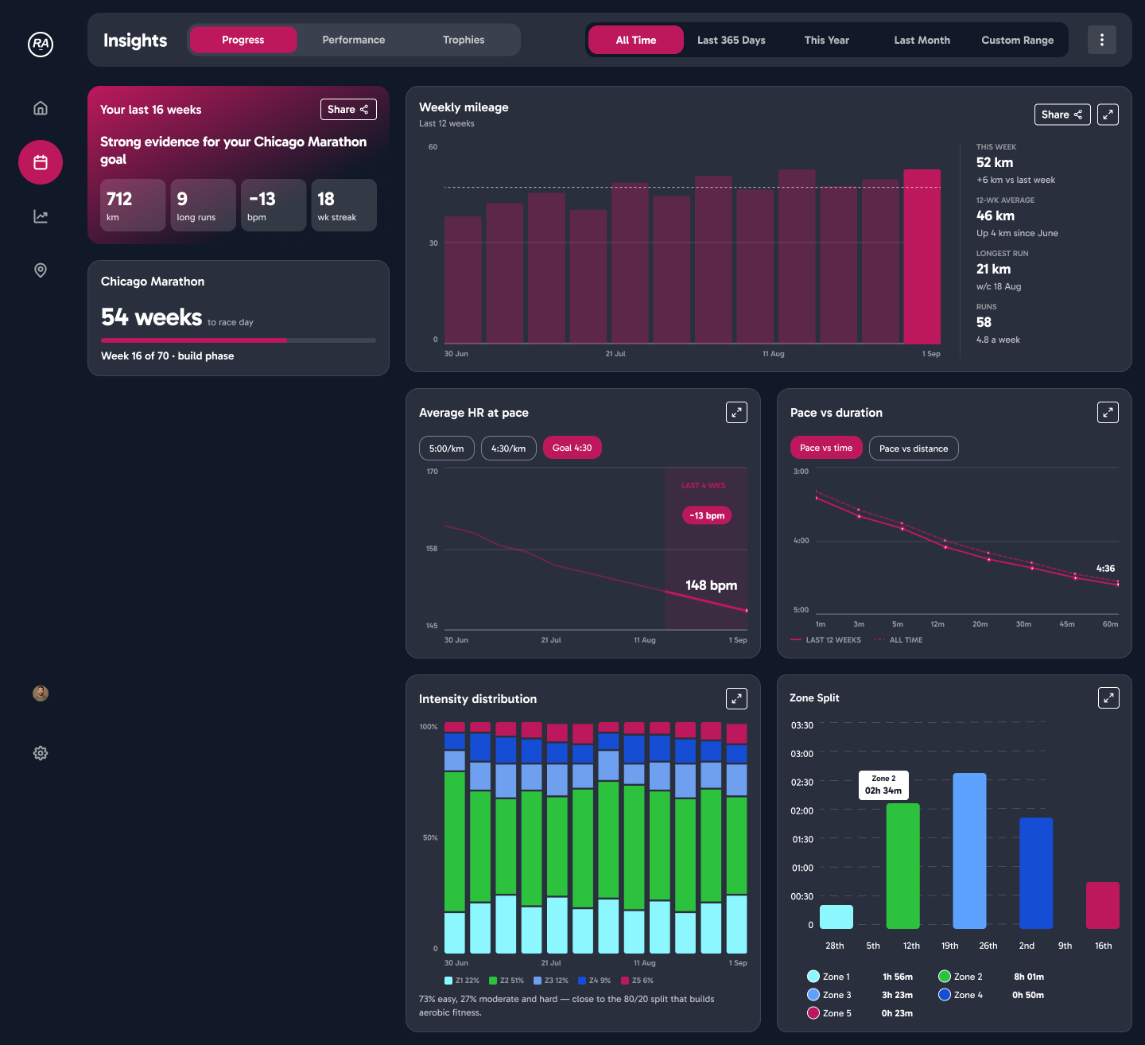Select Last 365 Days range
This screenshot has width=1145, height=1045.
click(732, 40)
